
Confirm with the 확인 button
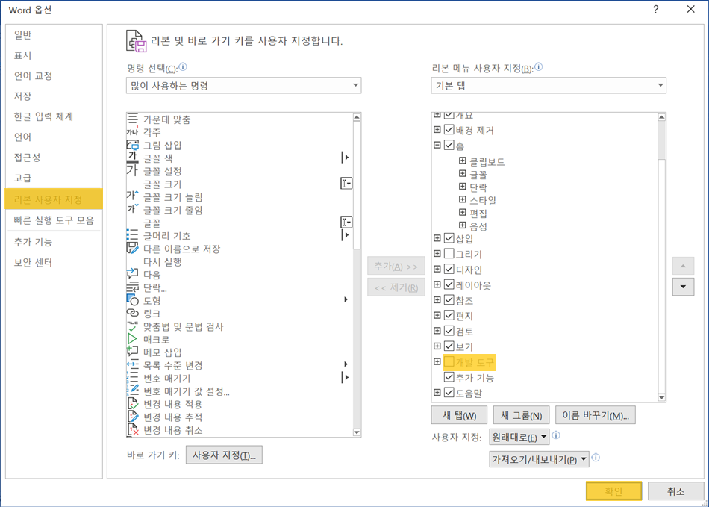point(613,491)
